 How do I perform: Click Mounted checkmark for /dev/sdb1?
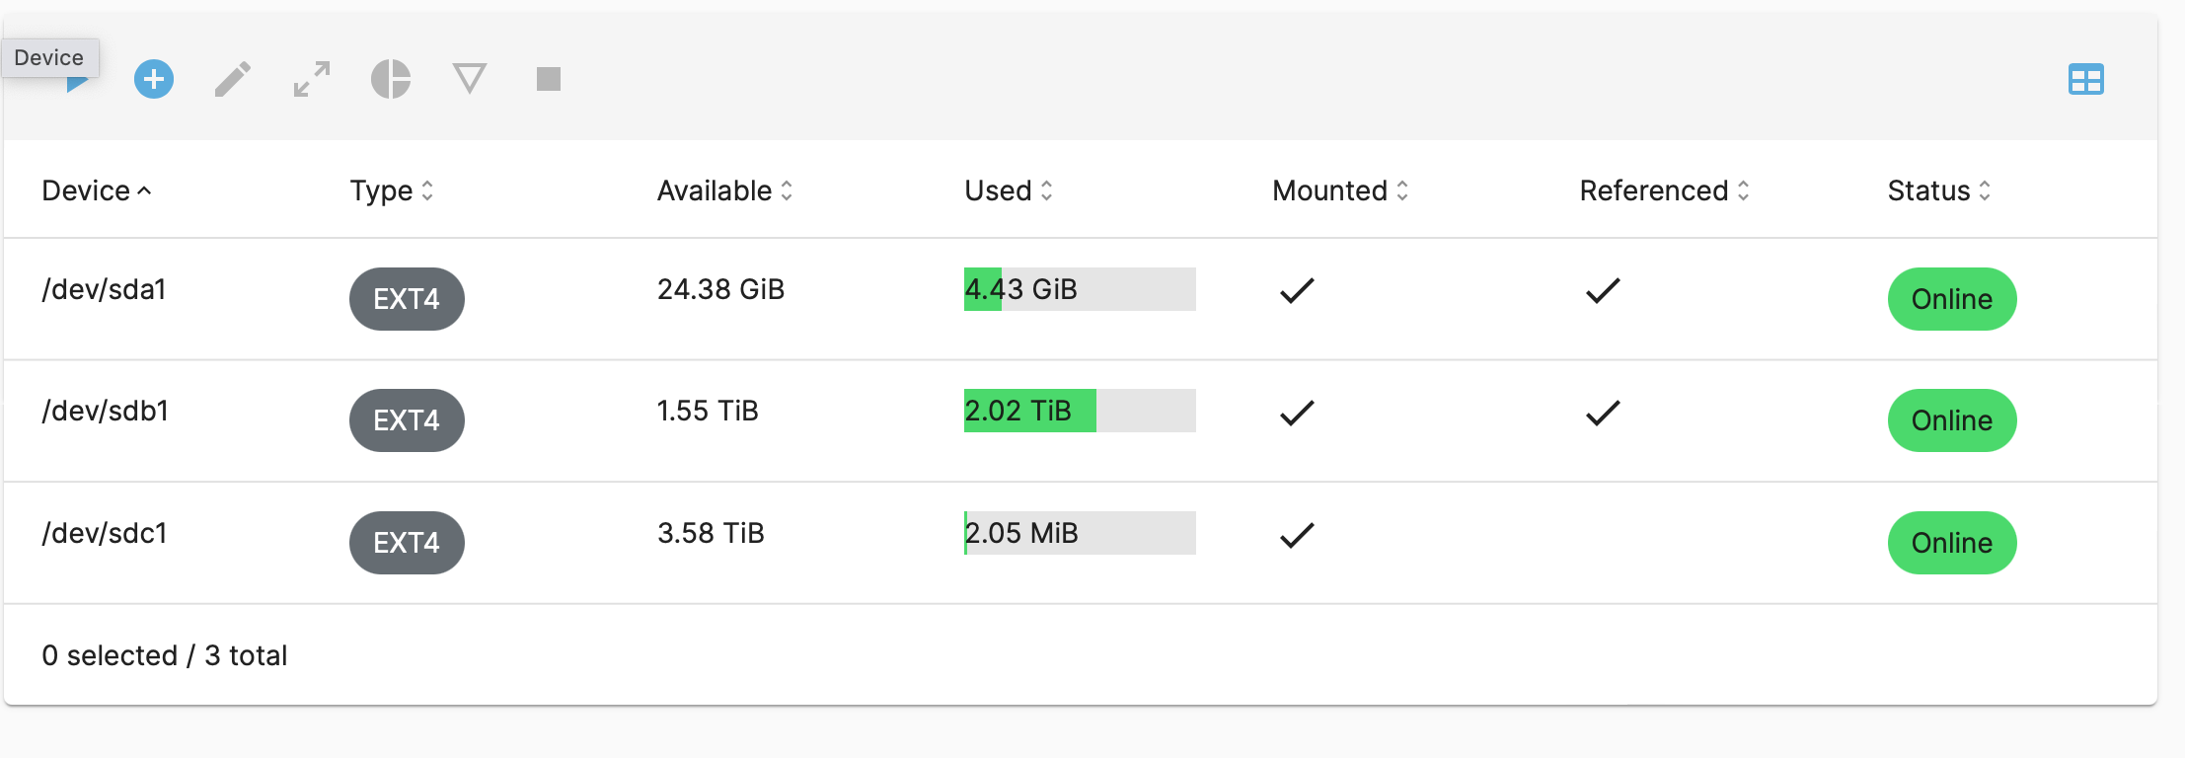coord(1297,413)
